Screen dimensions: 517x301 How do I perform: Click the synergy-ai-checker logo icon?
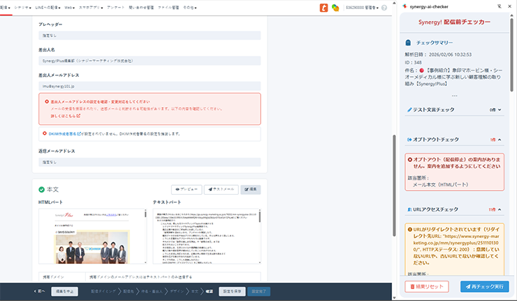pos(405,6)
